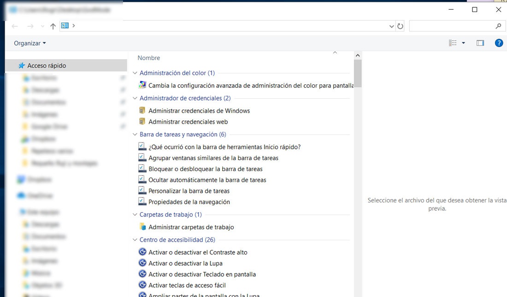The height and width of the screenshot is (297, 507).
Task: Click the scrollbar up arrow
Action: tap(358, 54)
